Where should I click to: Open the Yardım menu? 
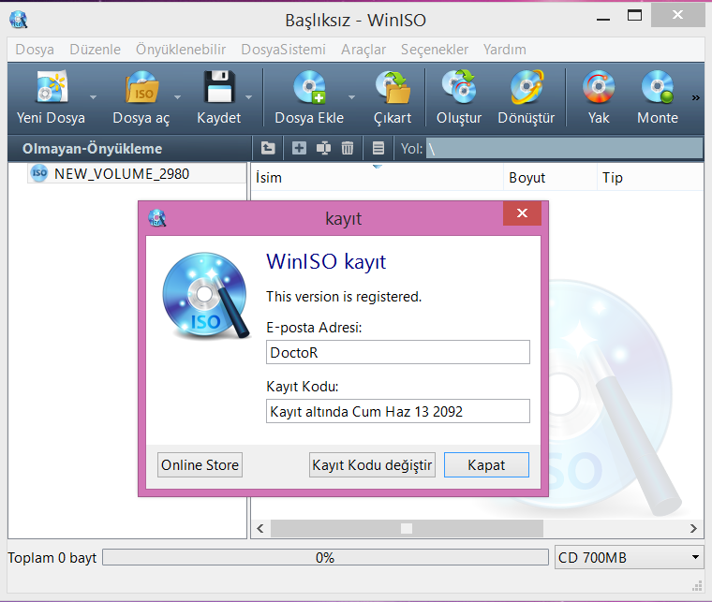pyautogui.click(x=504, y=49)
